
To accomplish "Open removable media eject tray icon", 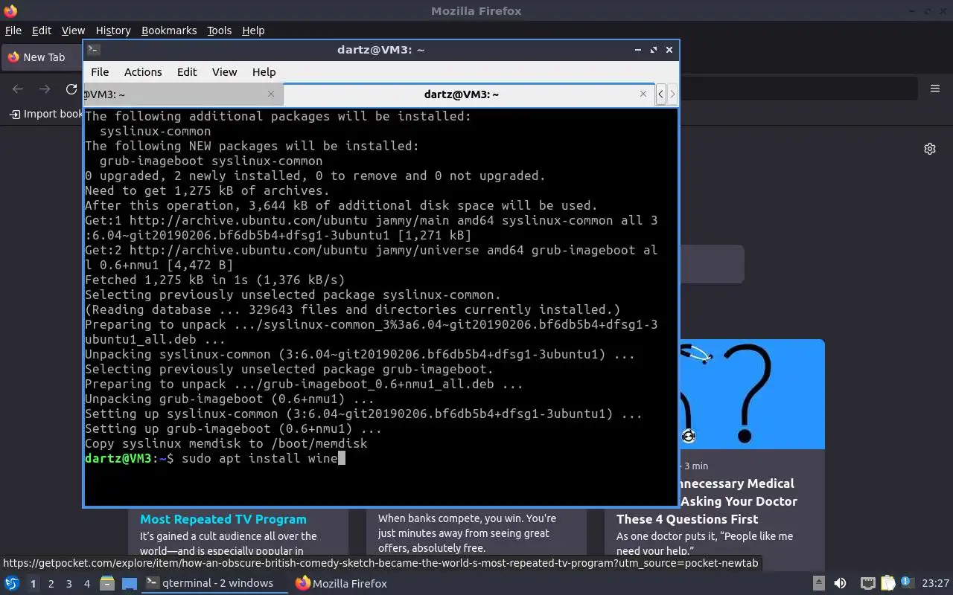I will tap(818, 583).
